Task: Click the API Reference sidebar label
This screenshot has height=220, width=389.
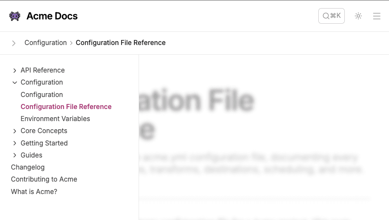Action: pos(43,70)
